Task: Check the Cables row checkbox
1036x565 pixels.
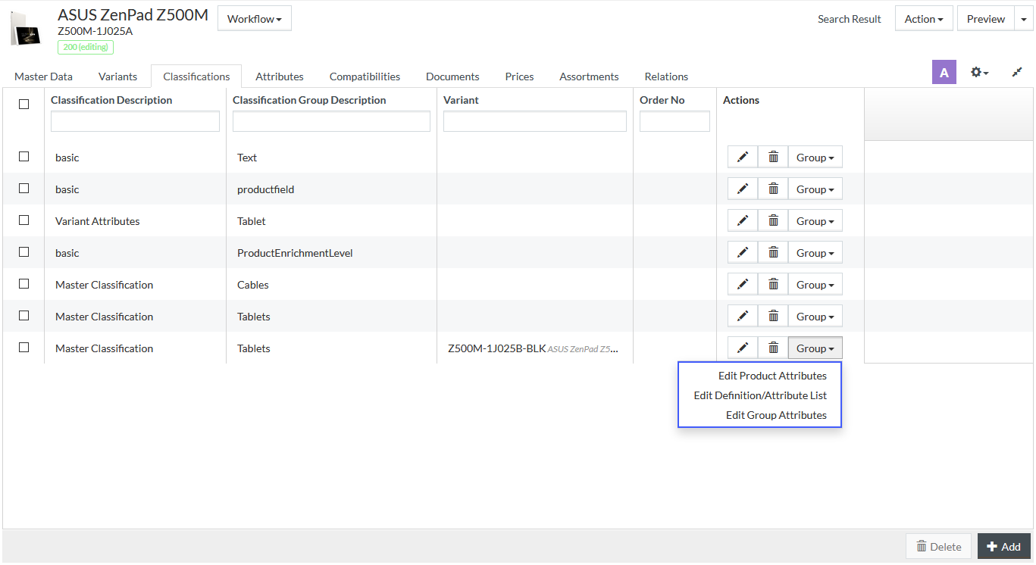Action: click(x=23, y=284)
